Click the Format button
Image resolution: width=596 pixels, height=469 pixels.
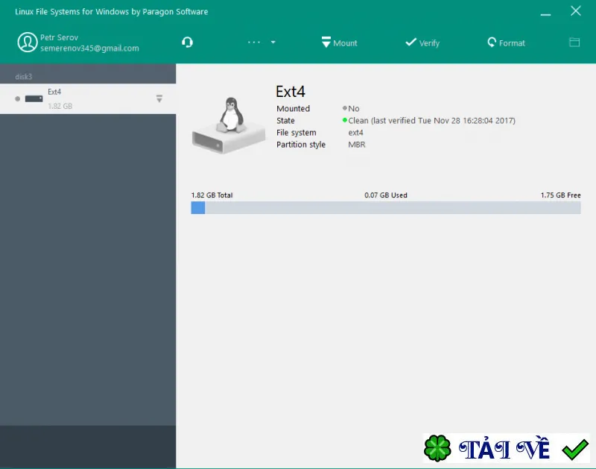(x=506, y=43)
